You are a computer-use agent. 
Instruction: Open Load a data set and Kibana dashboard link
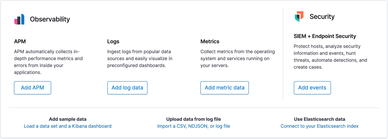[68, 126]
